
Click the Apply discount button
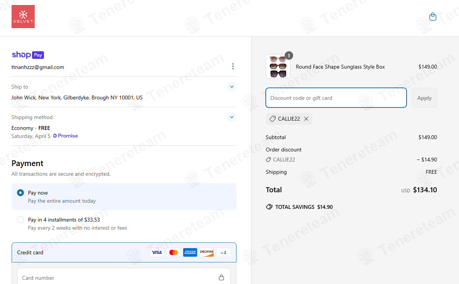pyautogui.click(x=424, y=98)
